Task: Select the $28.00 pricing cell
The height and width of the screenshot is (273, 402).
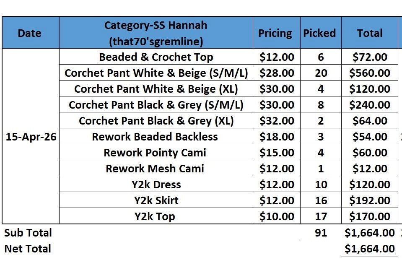Action: point(277,73)
